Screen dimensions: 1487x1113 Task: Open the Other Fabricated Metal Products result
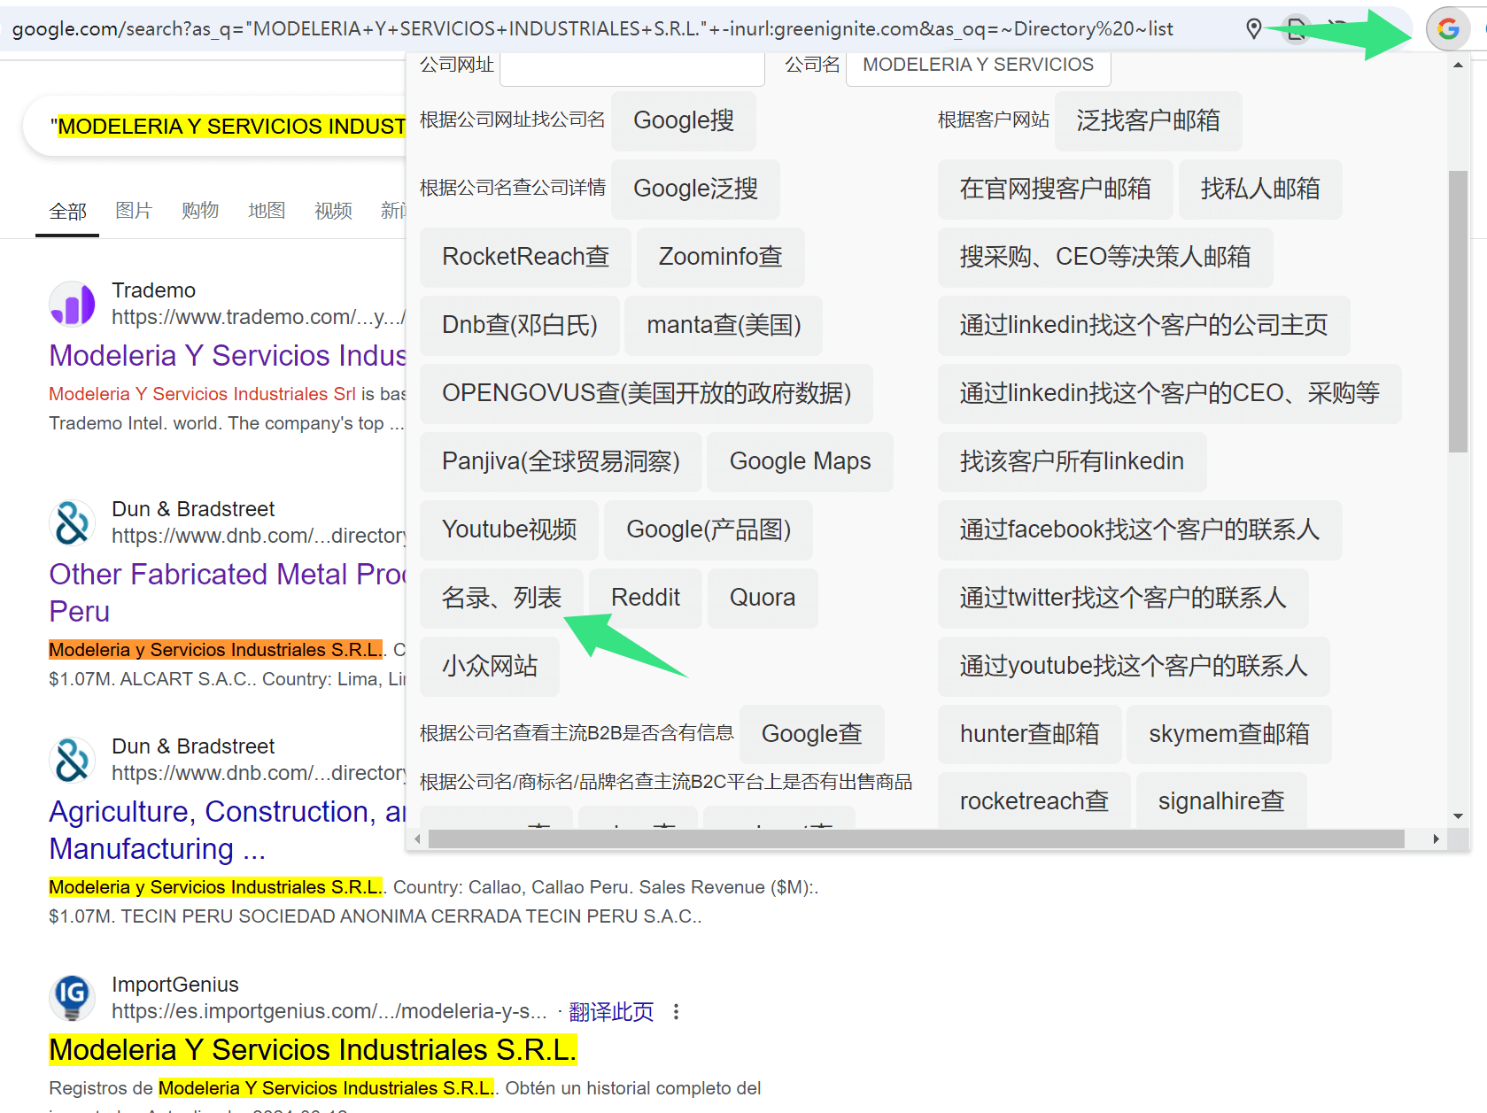tap(228, 592)
